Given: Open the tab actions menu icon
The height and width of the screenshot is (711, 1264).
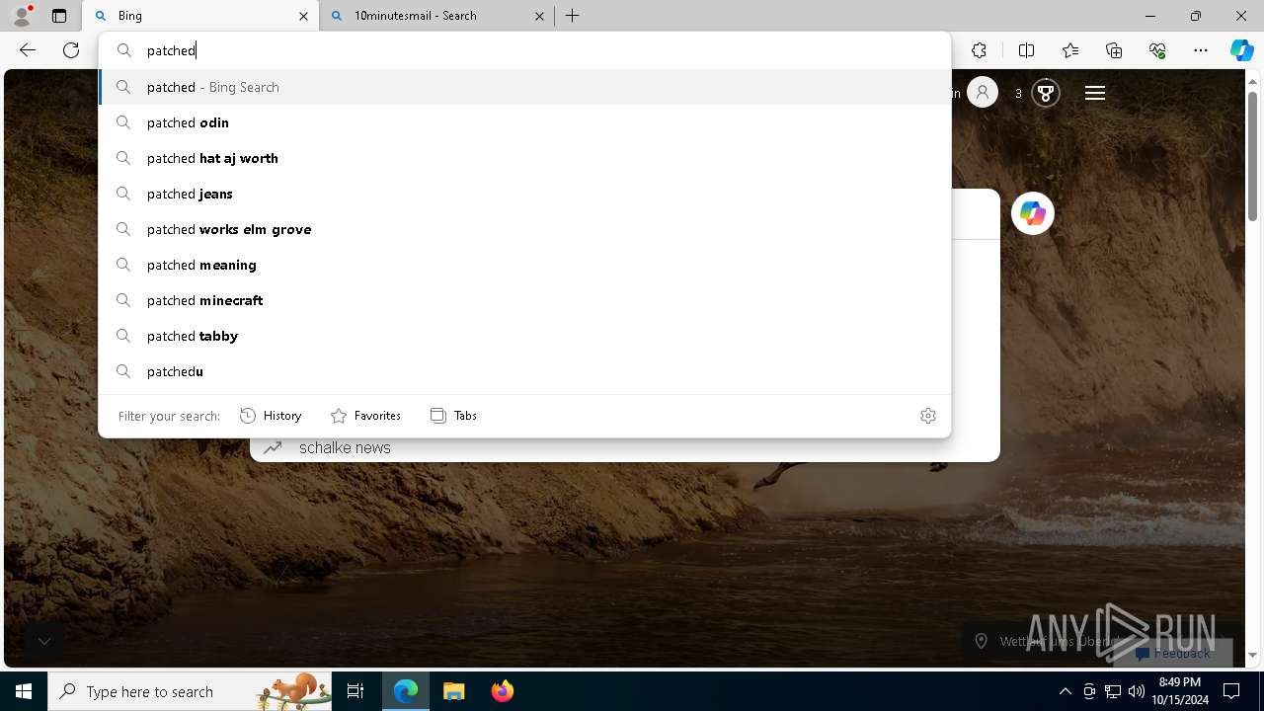Looking at the screenshot, I should (59, 16).
